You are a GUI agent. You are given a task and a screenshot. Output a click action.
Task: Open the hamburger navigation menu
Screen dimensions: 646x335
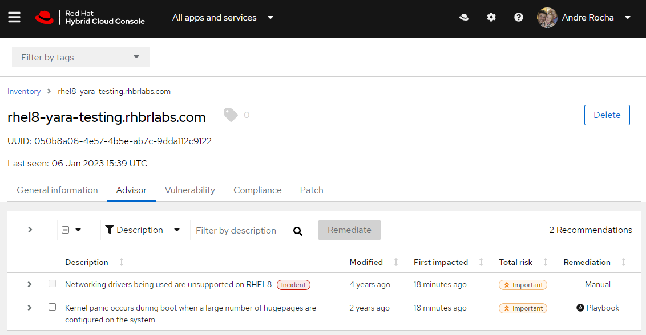(14, 18)
